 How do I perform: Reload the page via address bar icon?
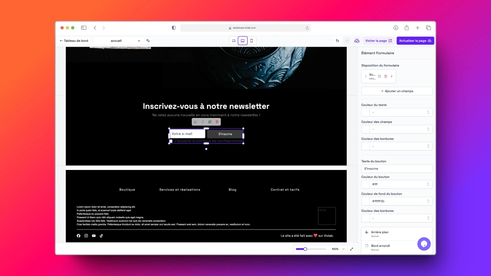tap(307, 28)
